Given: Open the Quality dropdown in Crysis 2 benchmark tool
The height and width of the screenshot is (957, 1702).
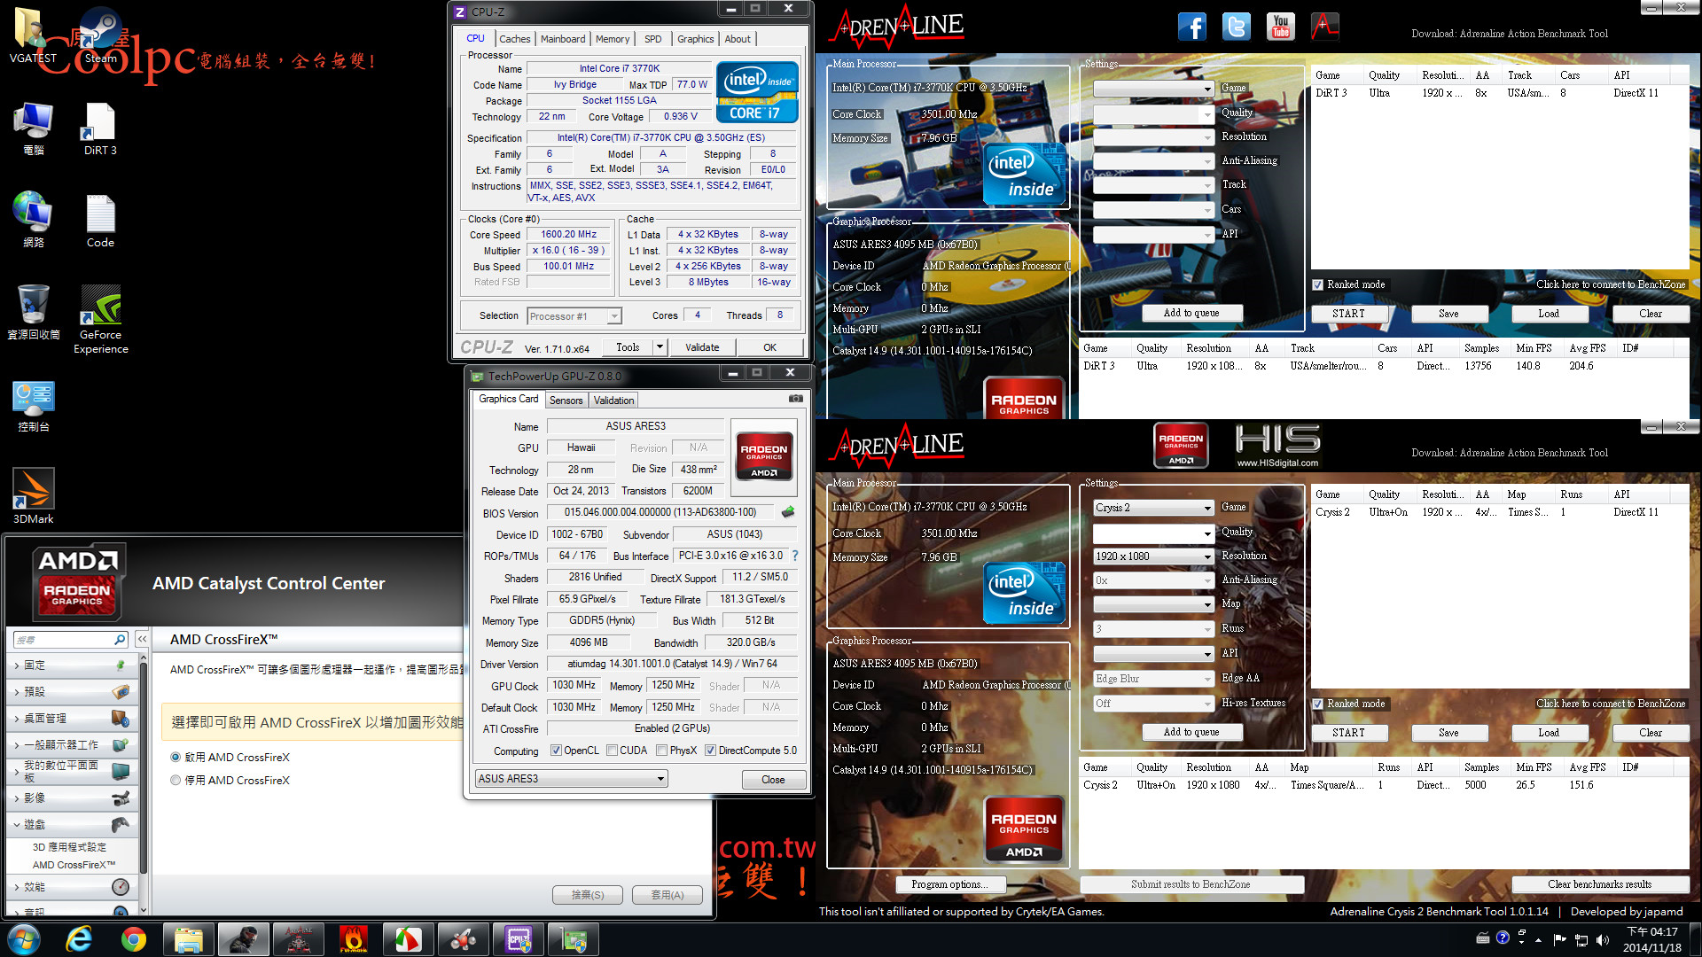Looking at the screenshot, I should pyautogui.click(x=1153, y=533).
